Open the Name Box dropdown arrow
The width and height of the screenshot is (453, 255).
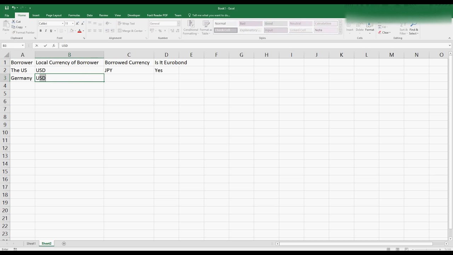(23, 45)
